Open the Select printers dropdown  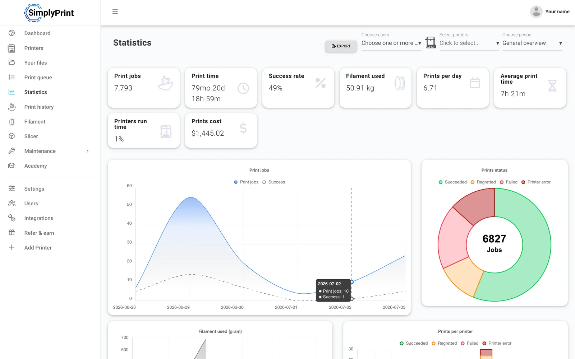point(469,43)
